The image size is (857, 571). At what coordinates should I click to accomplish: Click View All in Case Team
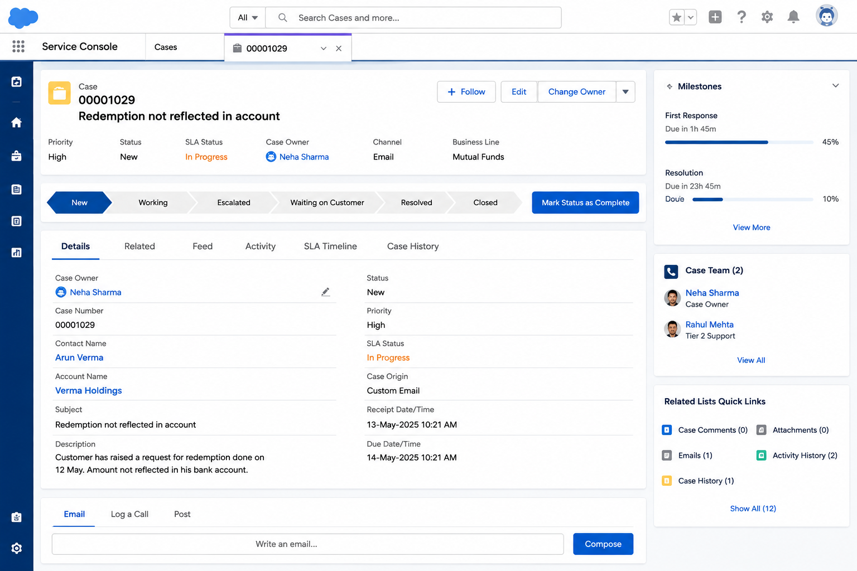click(751, 360)
